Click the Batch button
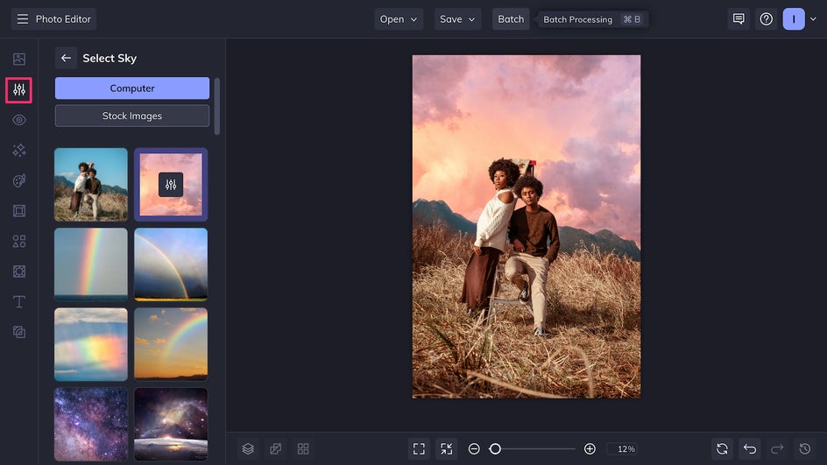This screenshot has width=827, height=465. [x=511, y=19]
